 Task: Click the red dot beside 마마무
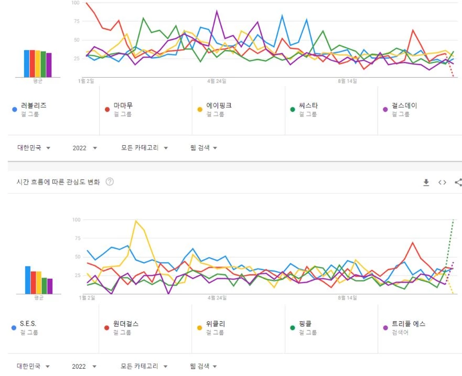point(108,110)
